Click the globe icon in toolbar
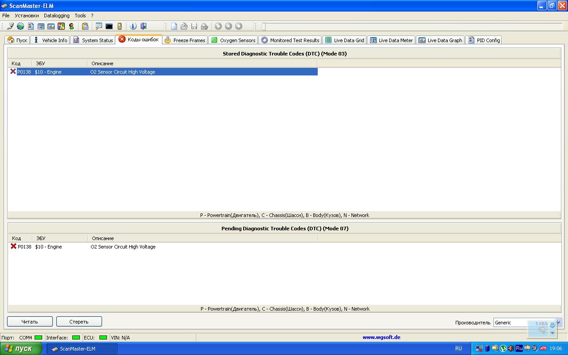568x355 pixels. 20,27
